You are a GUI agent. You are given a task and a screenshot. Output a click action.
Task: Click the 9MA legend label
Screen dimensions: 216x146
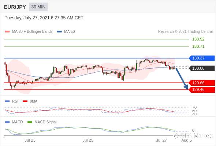34,101
